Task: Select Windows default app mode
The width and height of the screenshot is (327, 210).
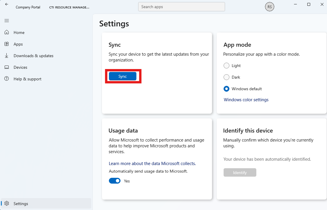Action: (226, 89)
